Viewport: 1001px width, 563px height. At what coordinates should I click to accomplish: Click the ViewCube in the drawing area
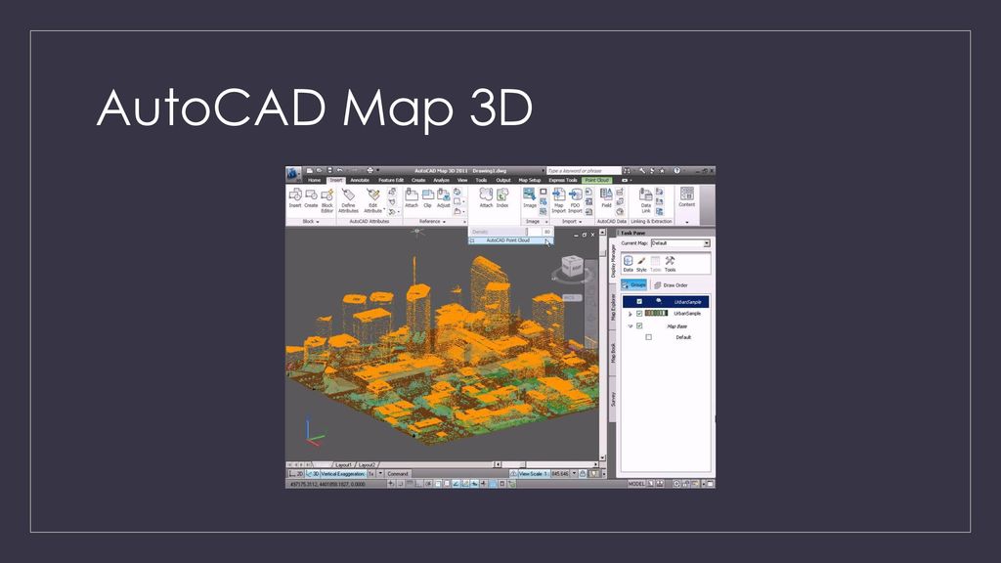click(x=571, y=268)
